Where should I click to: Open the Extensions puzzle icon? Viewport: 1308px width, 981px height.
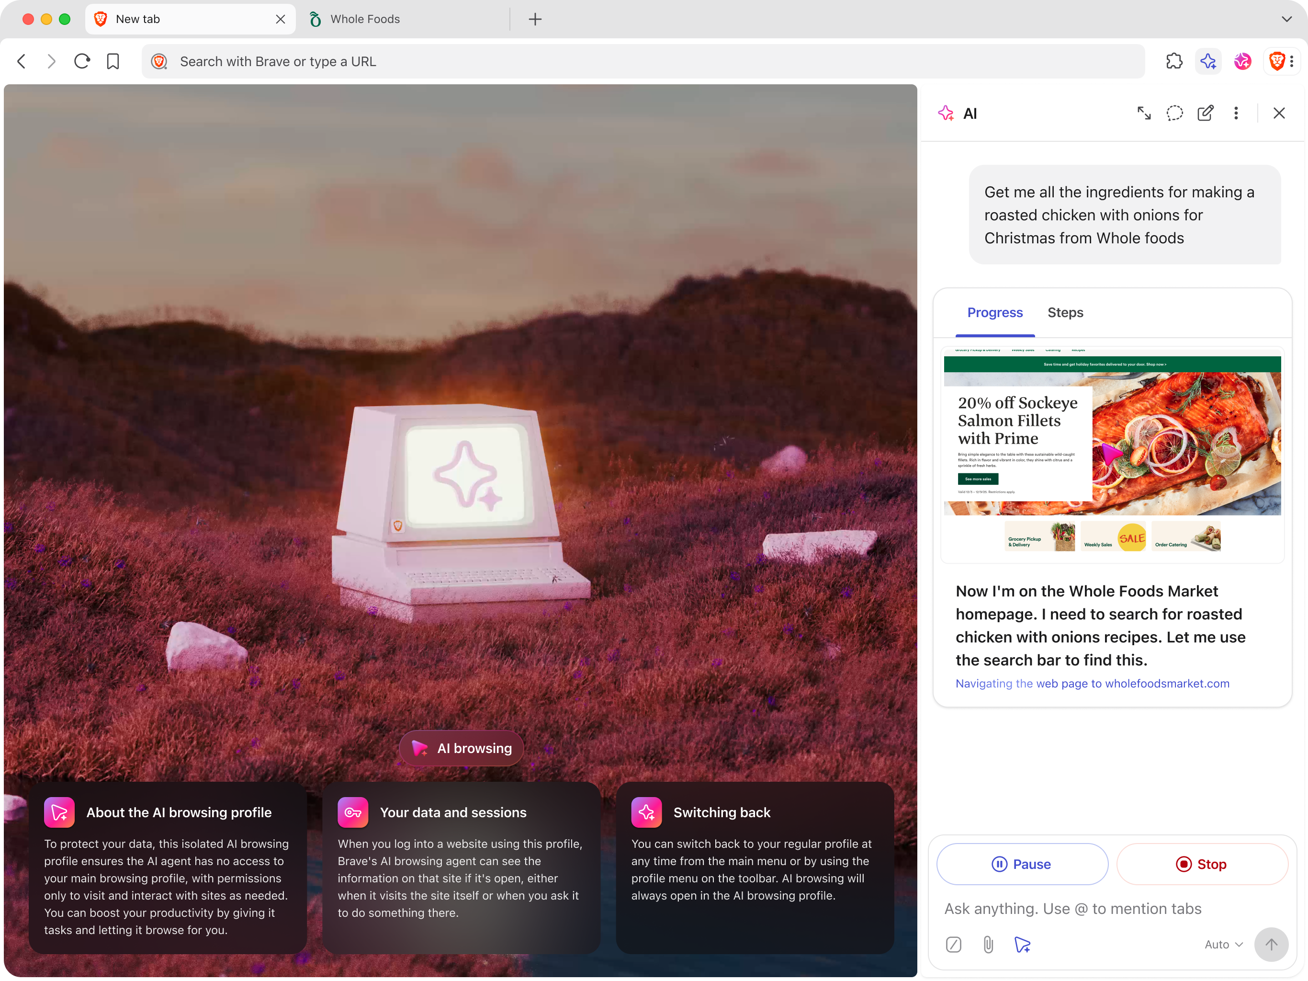1174,61
